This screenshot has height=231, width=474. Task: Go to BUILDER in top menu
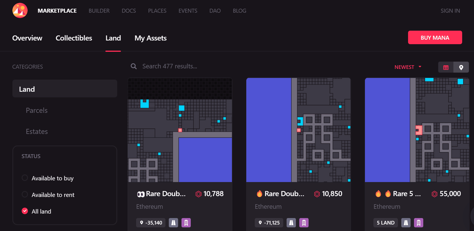[x=99, y=11]
